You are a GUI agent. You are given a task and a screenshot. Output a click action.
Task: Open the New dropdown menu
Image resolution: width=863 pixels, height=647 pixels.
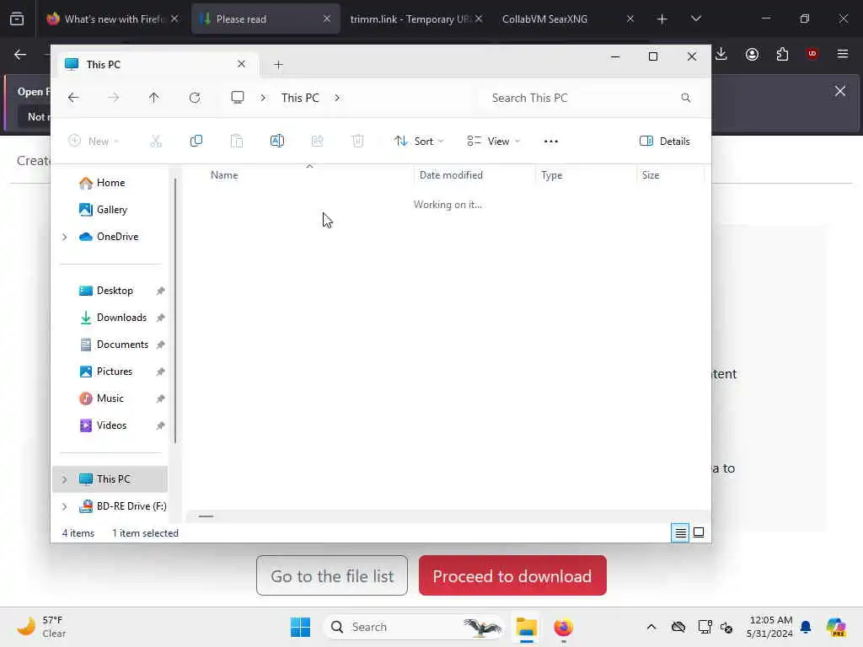[94, 142]
